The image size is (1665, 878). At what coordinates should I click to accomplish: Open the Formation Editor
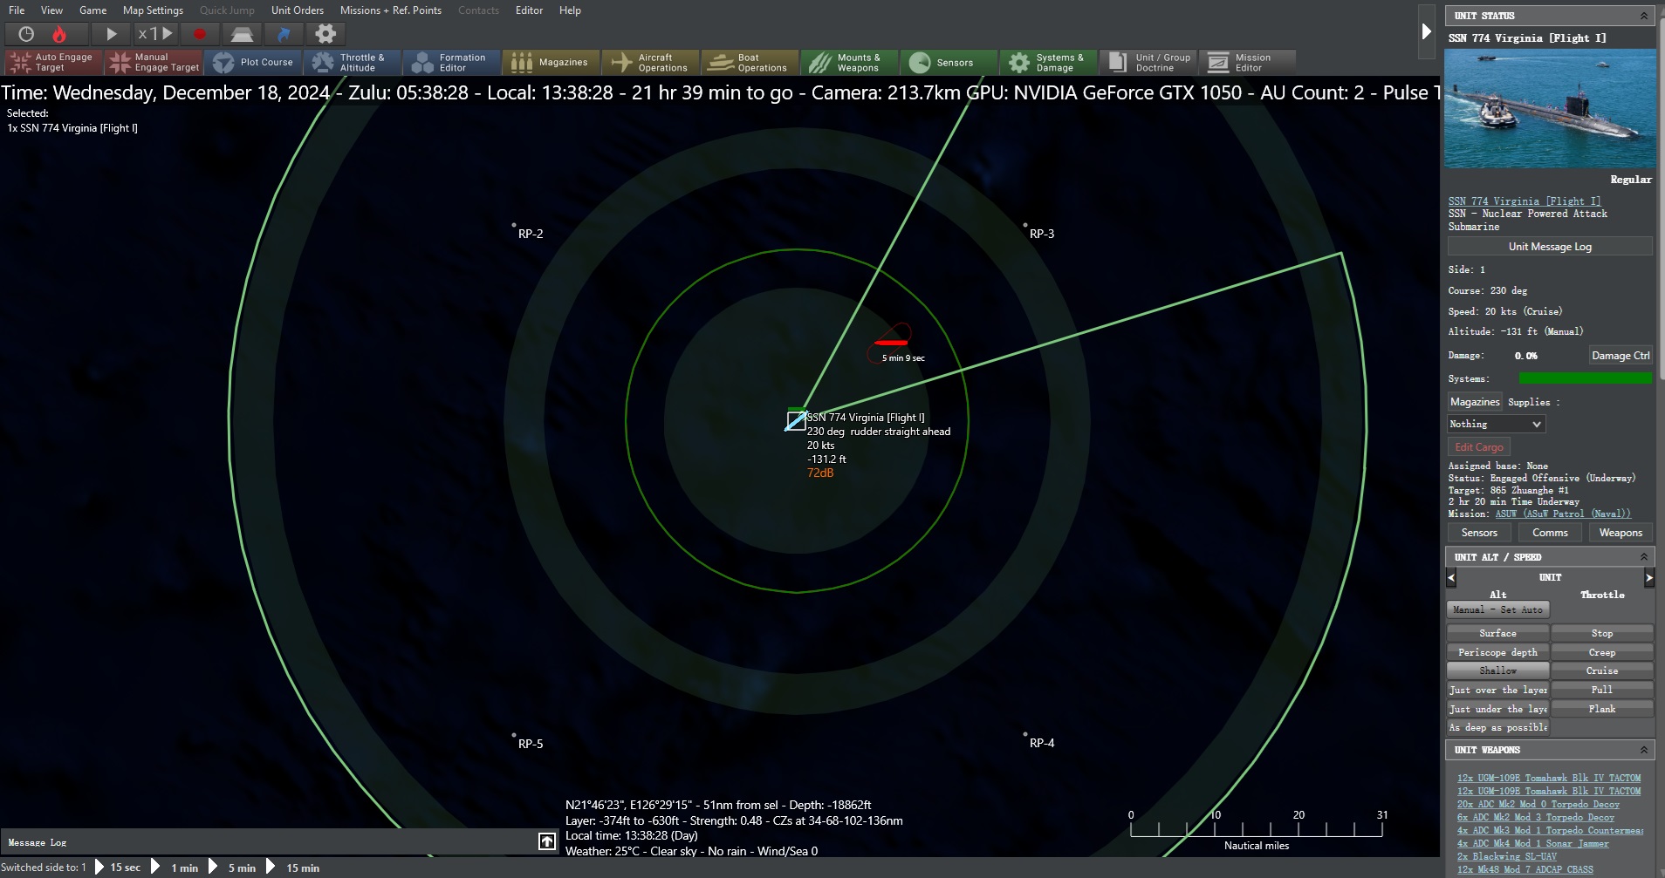point(452,62)
